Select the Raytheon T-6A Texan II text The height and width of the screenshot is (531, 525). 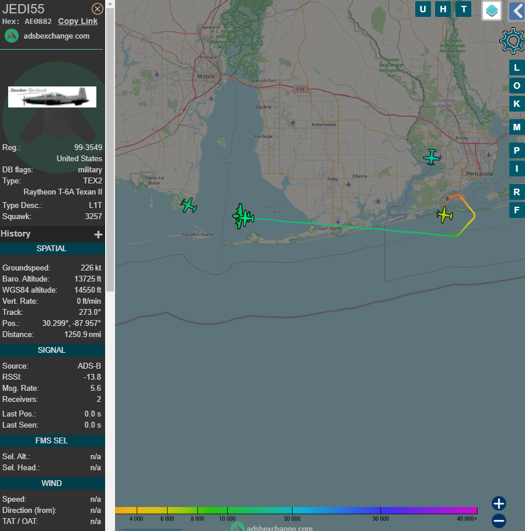62,192
